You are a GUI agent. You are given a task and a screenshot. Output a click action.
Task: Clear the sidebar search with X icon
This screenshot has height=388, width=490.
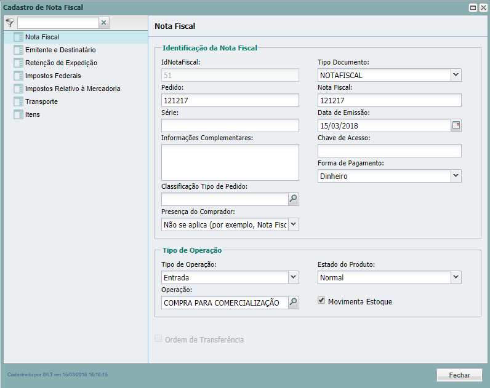click(104, 23)
